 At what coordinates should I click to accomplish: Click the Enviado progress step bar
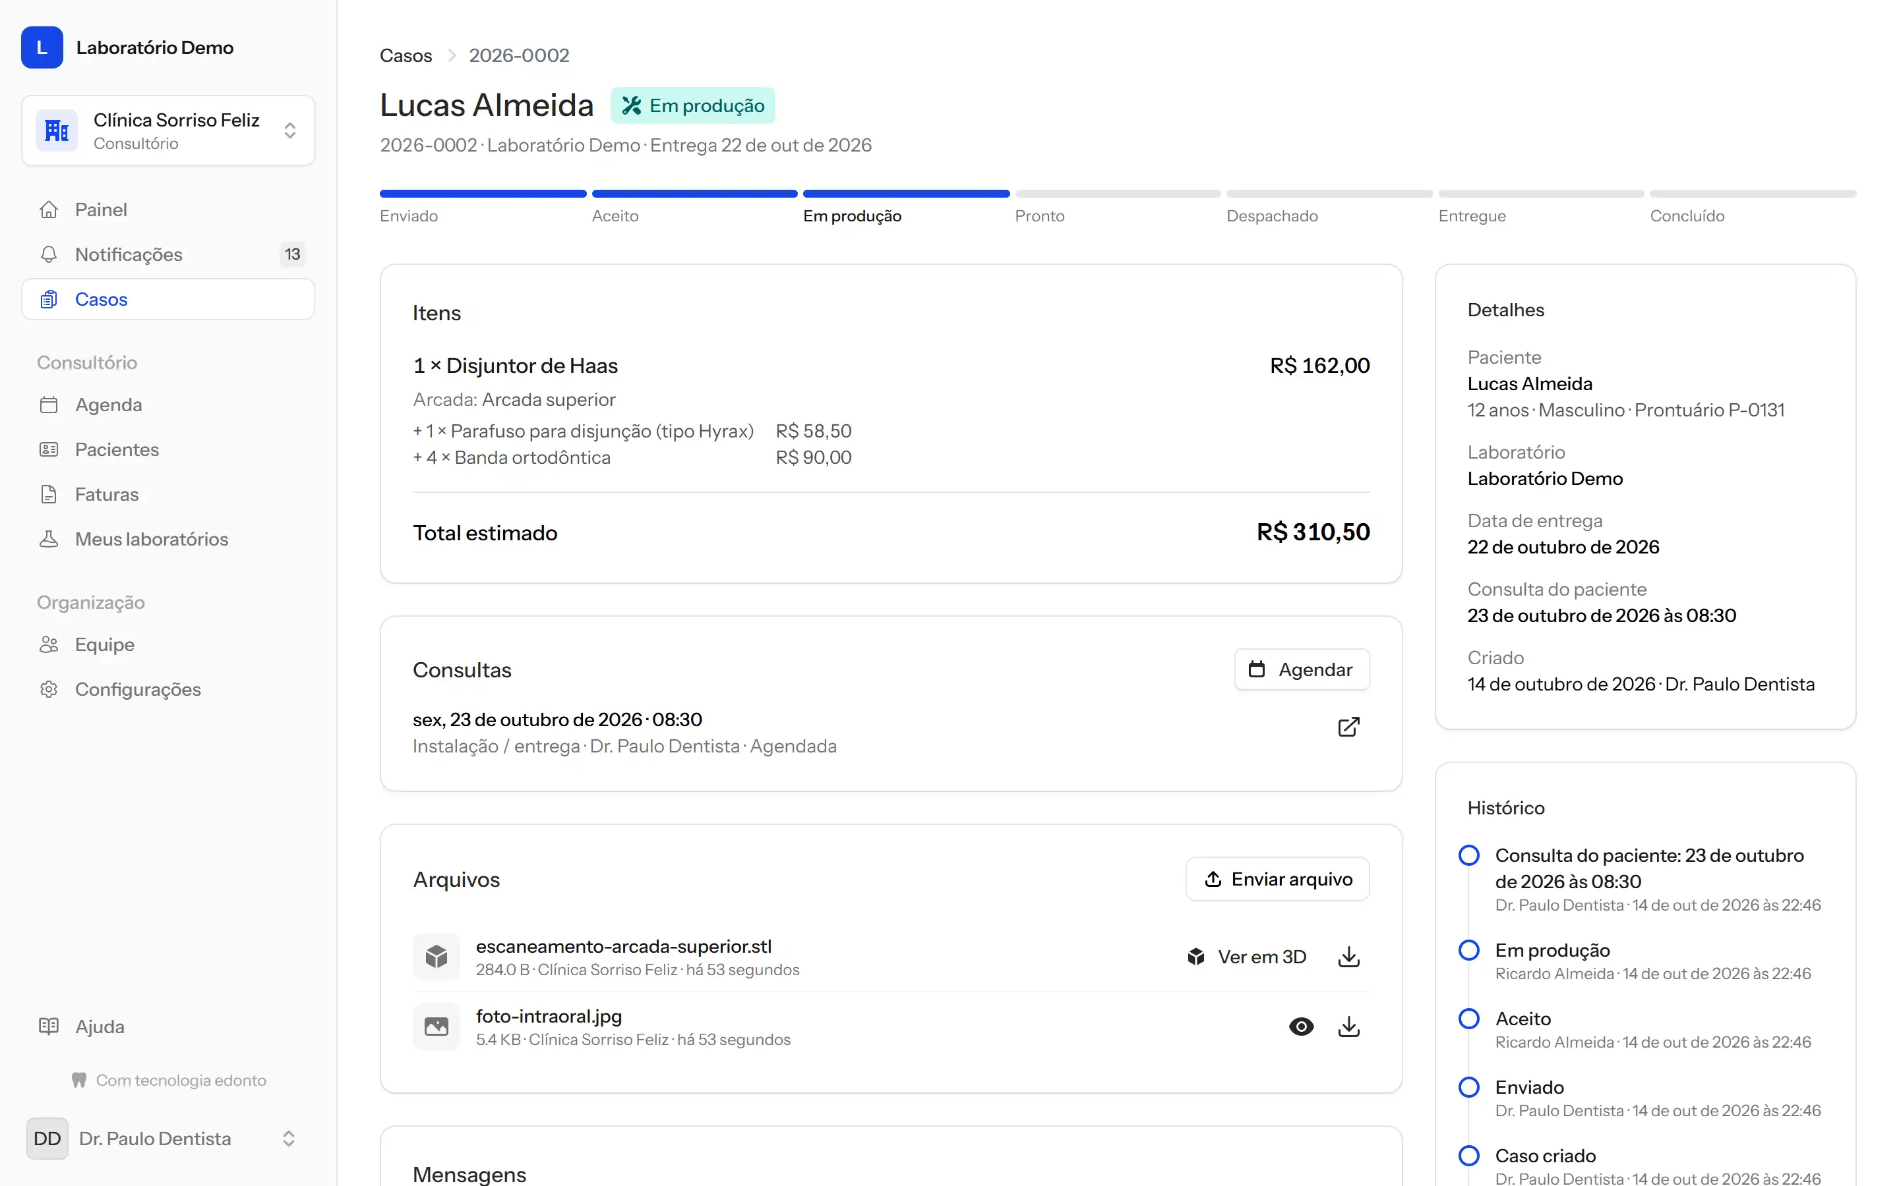[483, 194]
